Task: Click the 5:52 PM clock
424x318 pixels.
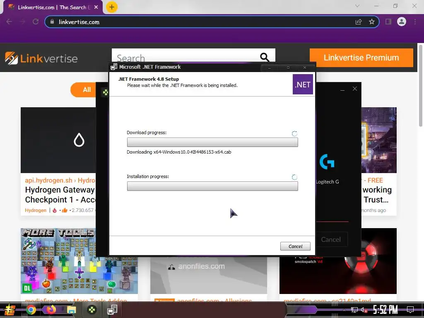Action: (x=385, y=310)
